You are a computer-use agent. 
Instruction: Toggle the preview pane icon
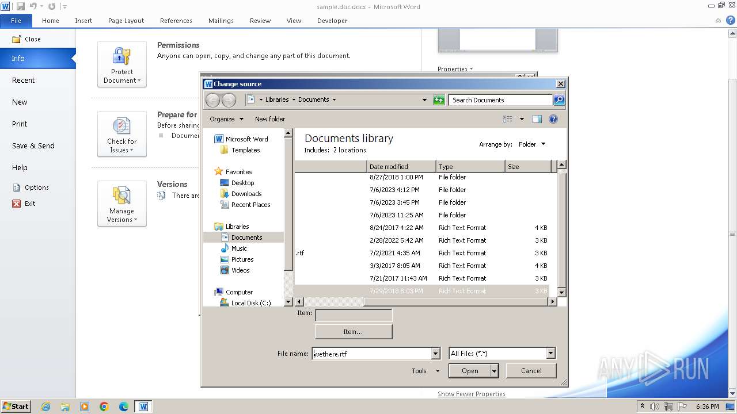[537, 119]
